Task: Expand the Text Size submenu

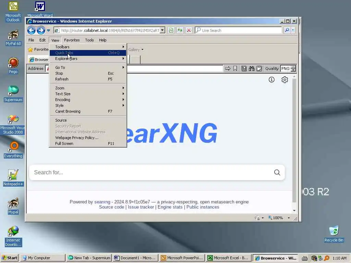Action: (88, 94)
